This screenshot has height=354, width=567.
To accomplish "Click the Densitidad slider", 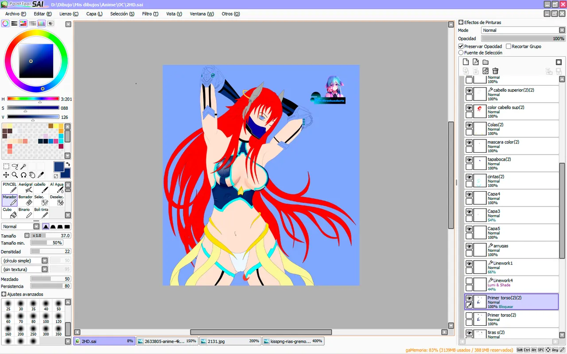I will click(x=50, y=251).
